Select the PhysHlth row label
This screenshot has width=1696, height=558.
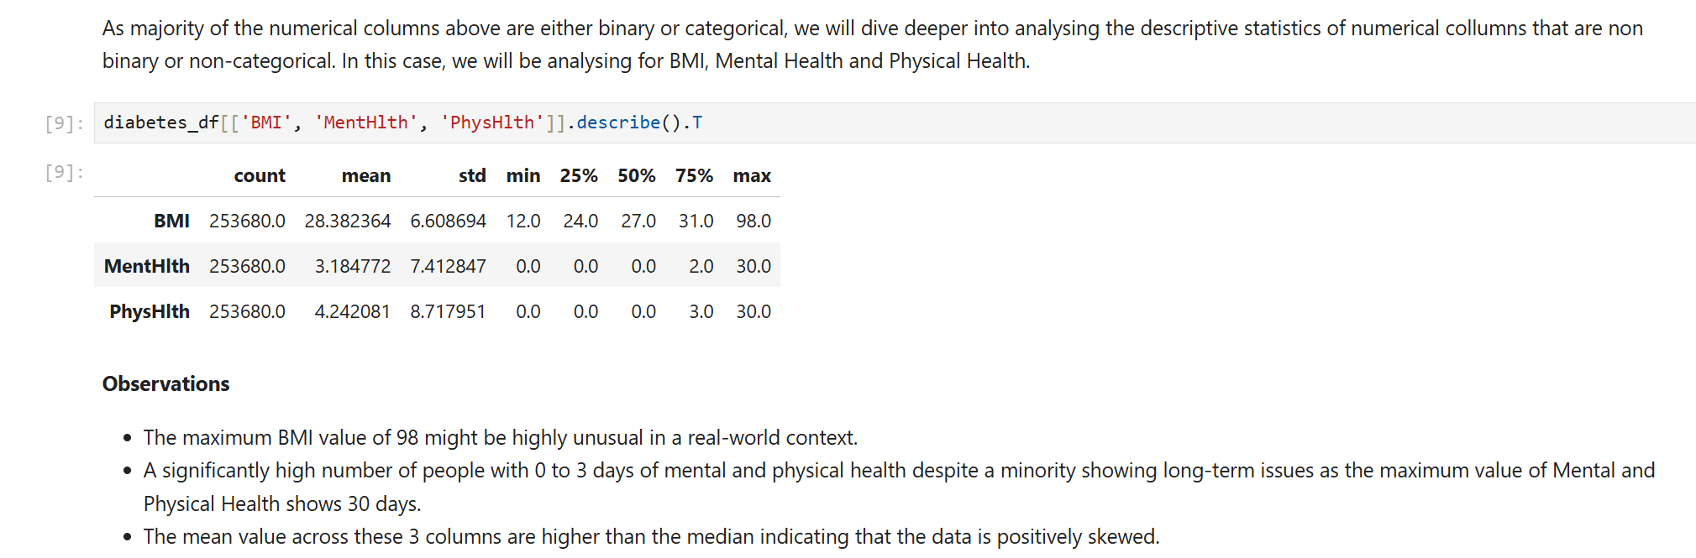pos(150,311)
